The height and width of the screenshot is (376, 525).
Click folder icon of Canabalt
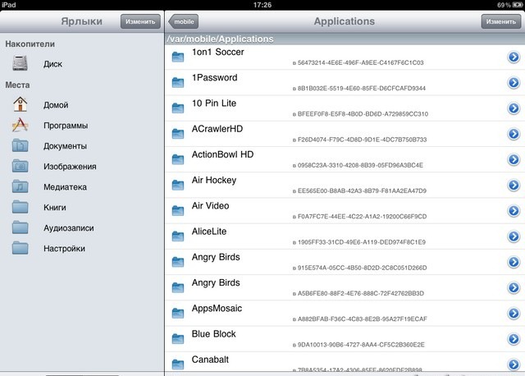tap(178, 365)
